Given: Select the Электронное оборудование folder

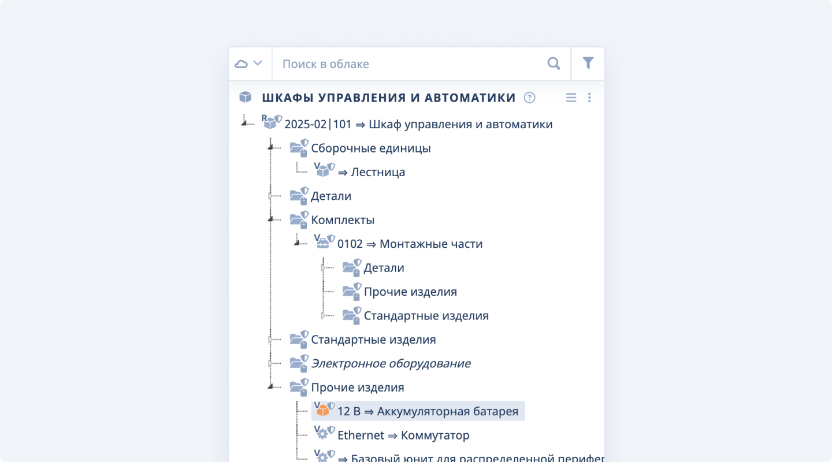Looking at the screenshot, I should click(390, 363).
